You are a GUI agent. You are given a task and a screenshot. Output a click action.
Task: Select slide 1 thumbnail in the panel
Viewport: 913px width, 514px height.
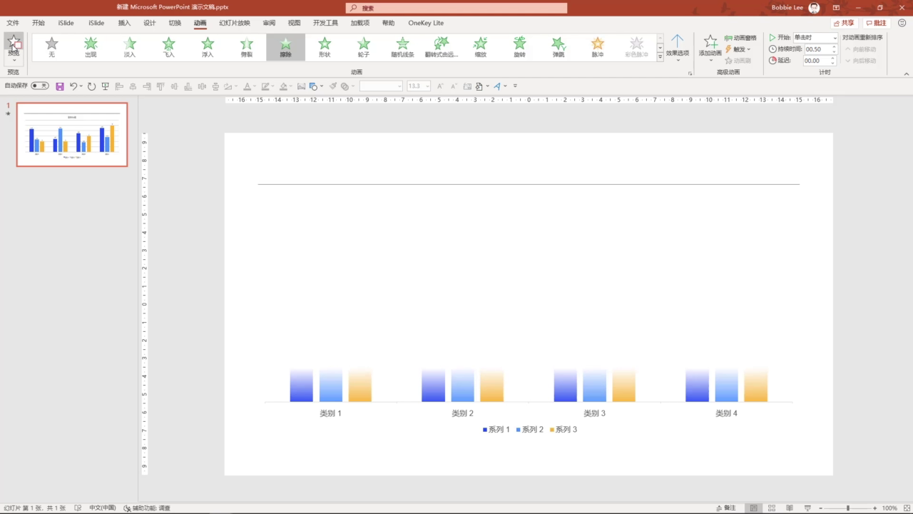pos(72,134)
